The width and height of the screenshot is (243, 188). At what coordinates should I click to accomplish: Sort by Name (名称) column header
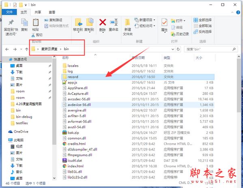click(65, 58)
